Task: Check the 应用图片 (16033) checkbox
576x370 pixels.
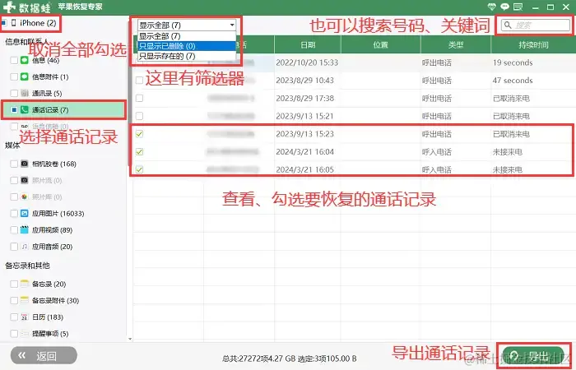Action: tap(14, 213)
